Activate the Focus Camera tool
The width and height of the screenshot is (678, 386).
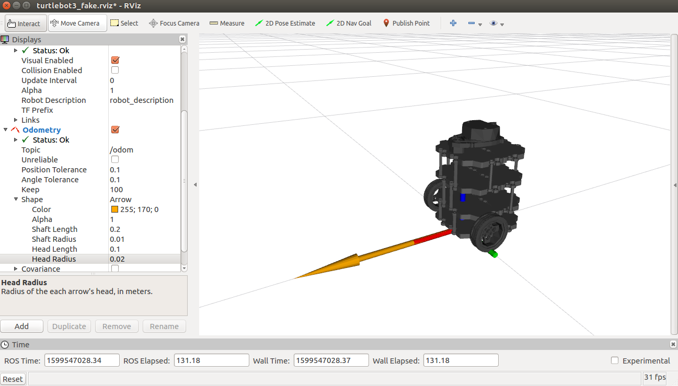pos(174,24)
